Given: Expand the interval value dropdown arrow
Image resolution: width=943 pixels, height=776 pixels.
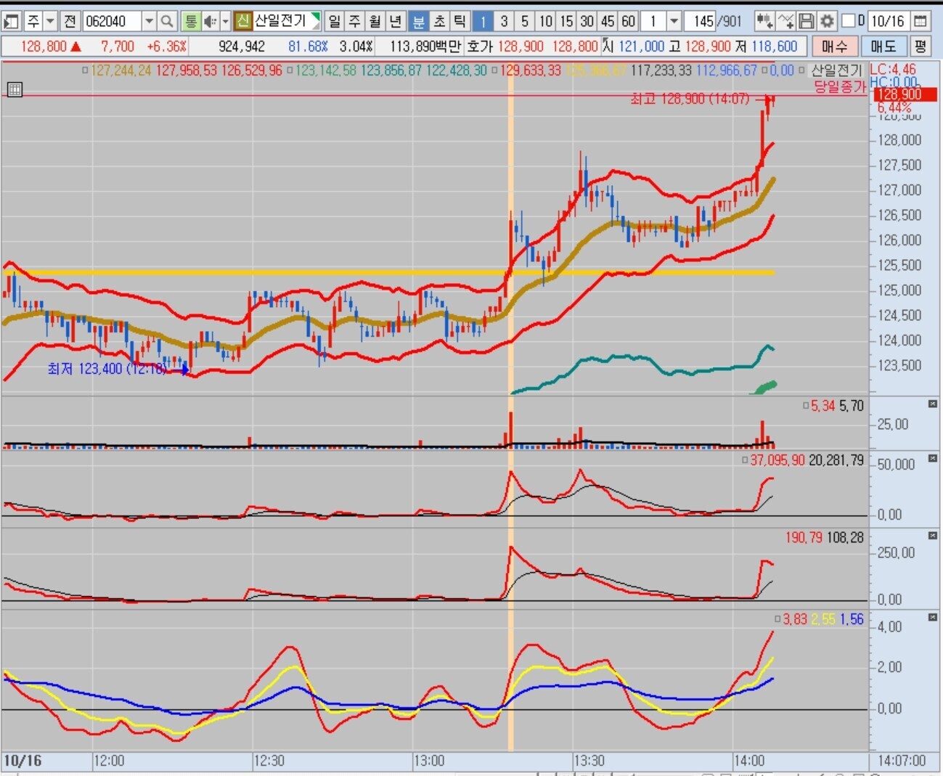Looking at the screenshot, I should pos(674,21).
